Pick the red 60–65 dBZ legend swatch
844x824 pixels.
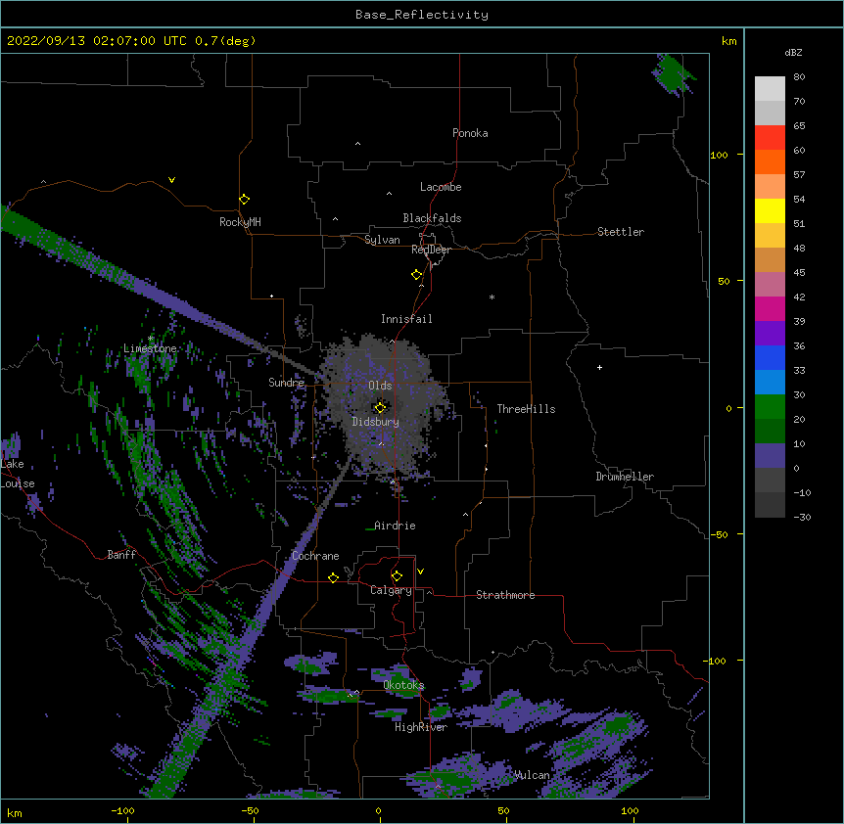[770, 137]
